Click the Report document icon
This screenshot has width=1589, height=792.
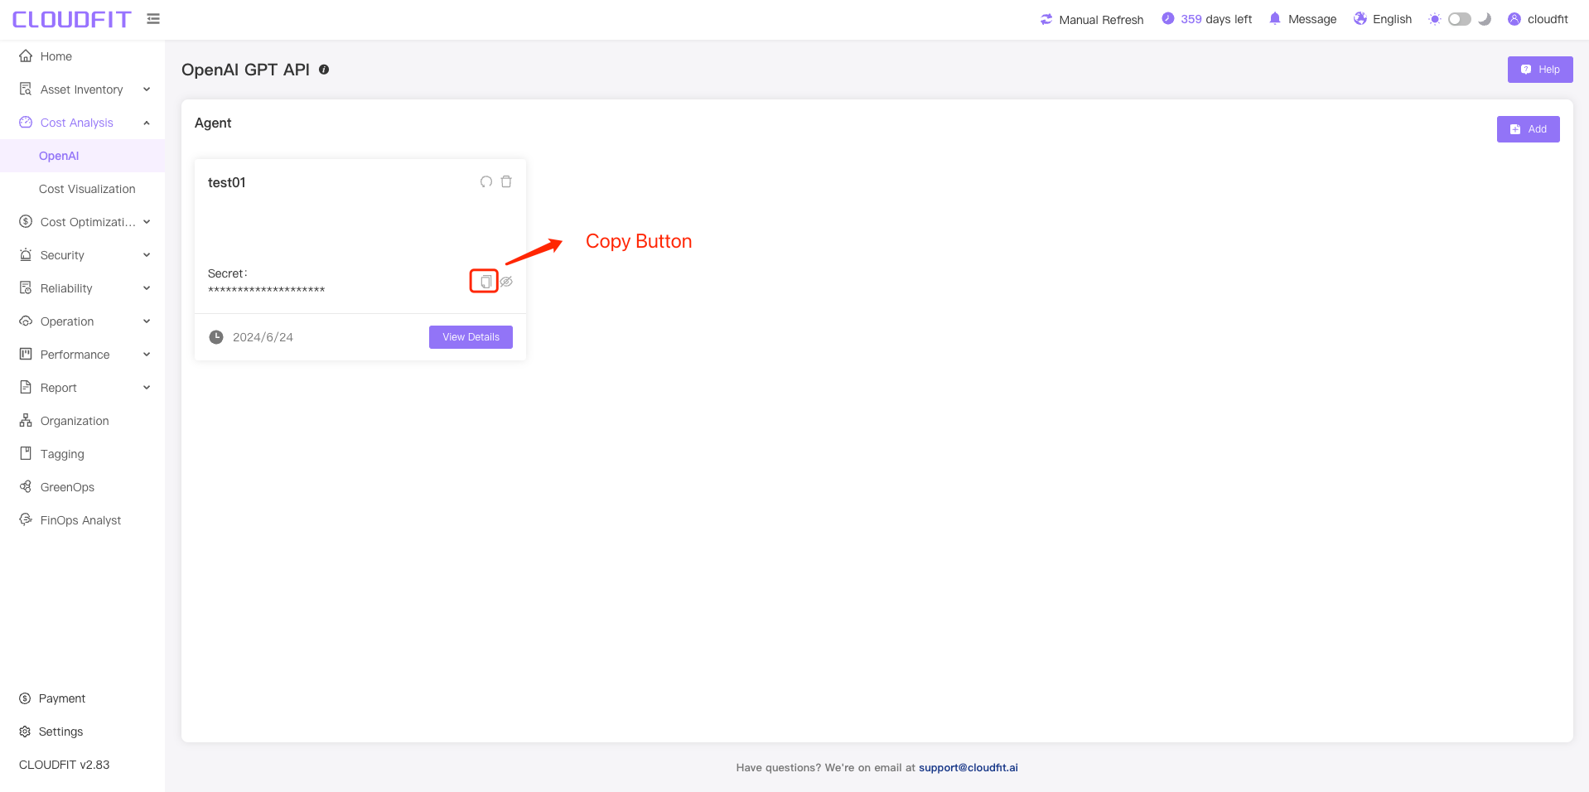coord(26,387)
